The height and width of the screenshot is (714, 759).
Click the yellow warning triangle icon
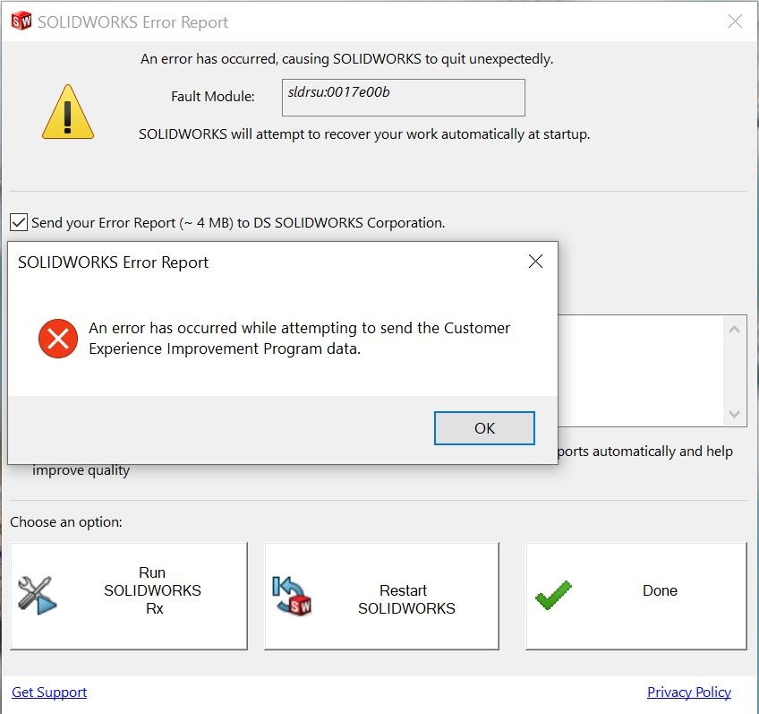click(x=68, y=112)
